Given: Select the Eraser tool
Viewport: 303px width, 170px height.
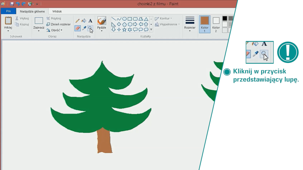Looking at the screenshot, I should tap(78, 28).
